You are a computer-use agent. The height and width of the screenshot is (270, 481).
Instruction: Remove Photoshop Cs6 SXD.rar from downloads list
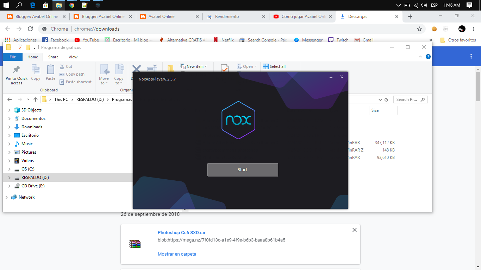pyautogui.click(x=355, y=230)
